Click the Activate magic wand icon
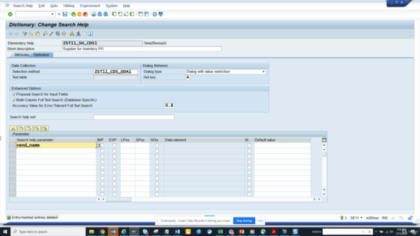Screen dimensions: 420x236 [x=51, y=33]
